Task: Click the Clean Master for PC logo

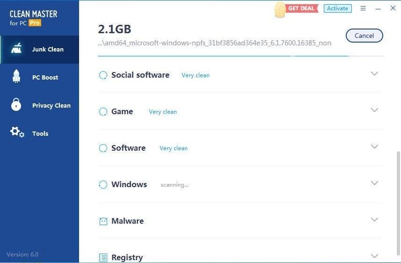Action: (x=33, y=18)
